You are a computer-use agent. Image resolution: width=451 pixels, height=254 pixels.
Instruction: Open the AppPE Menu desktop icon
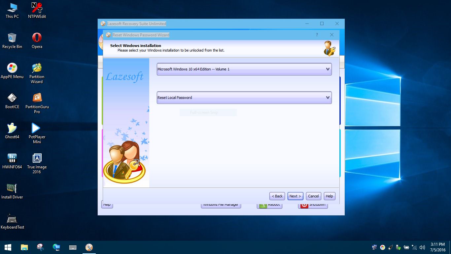(12, 71)
